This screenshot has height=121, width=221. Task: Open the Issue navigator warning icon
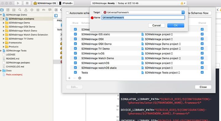[x=26, y=10]
